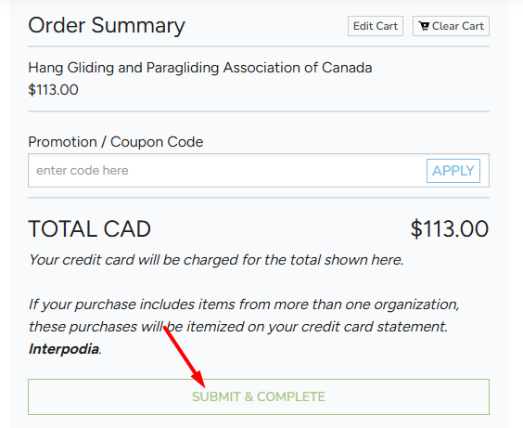The height and width of the screenshot is (428, 523).
Task: Click the TOTAL CAD label
Action: coord(89,229)
